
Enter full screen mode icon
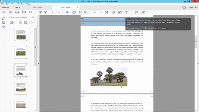[120, 12]
